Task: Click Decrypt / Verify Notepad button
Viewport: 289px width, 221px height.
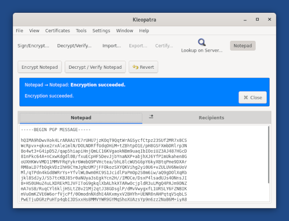Action: [x=95, y=67]
